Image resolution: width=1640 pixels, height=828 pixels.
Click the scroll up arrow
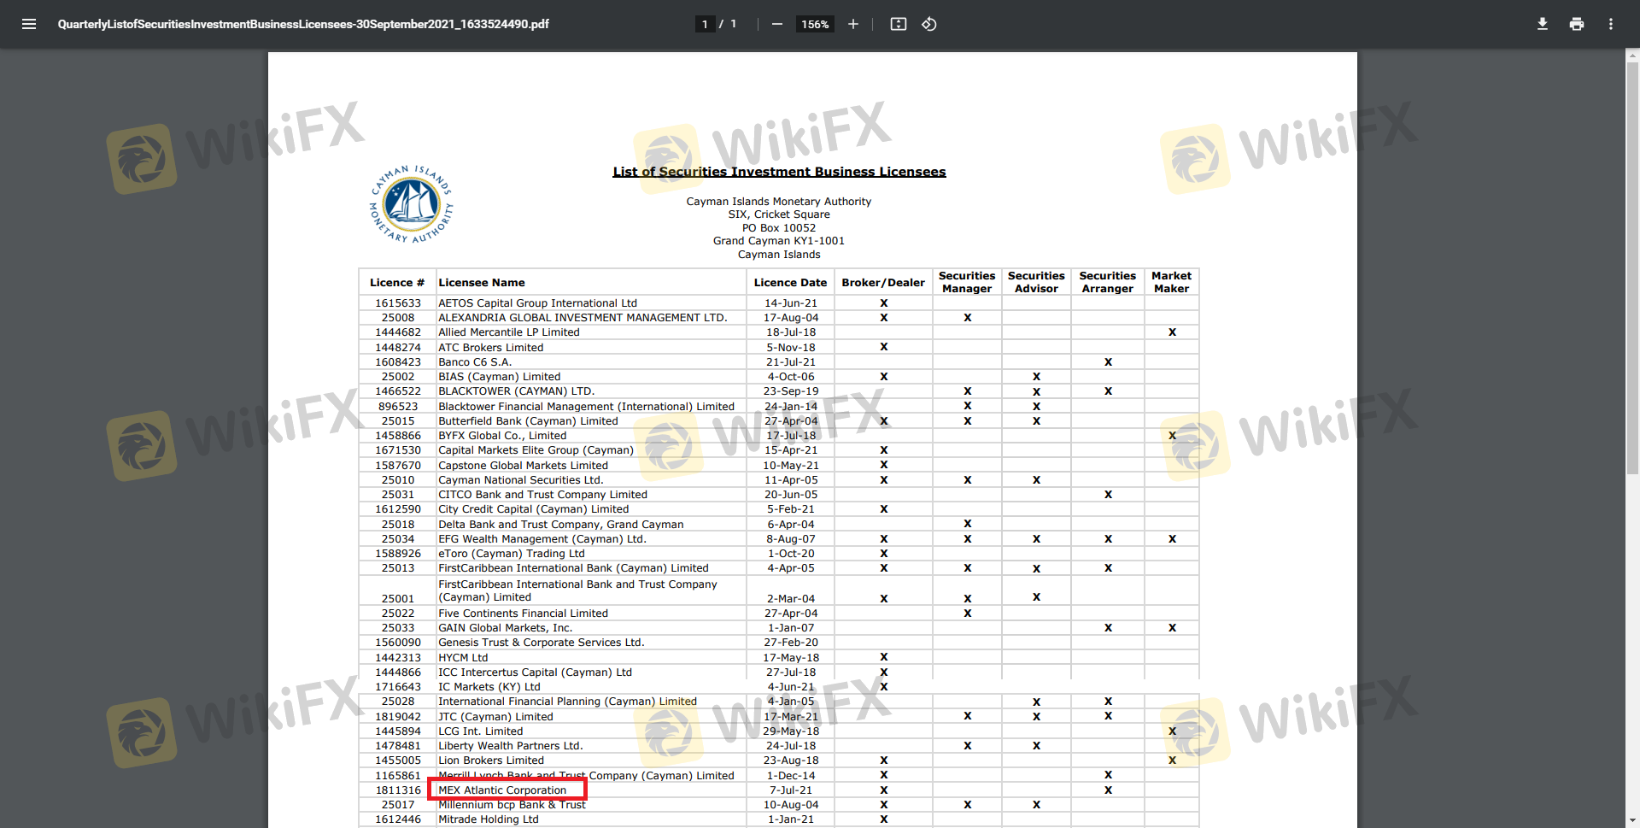(1632, 55)
